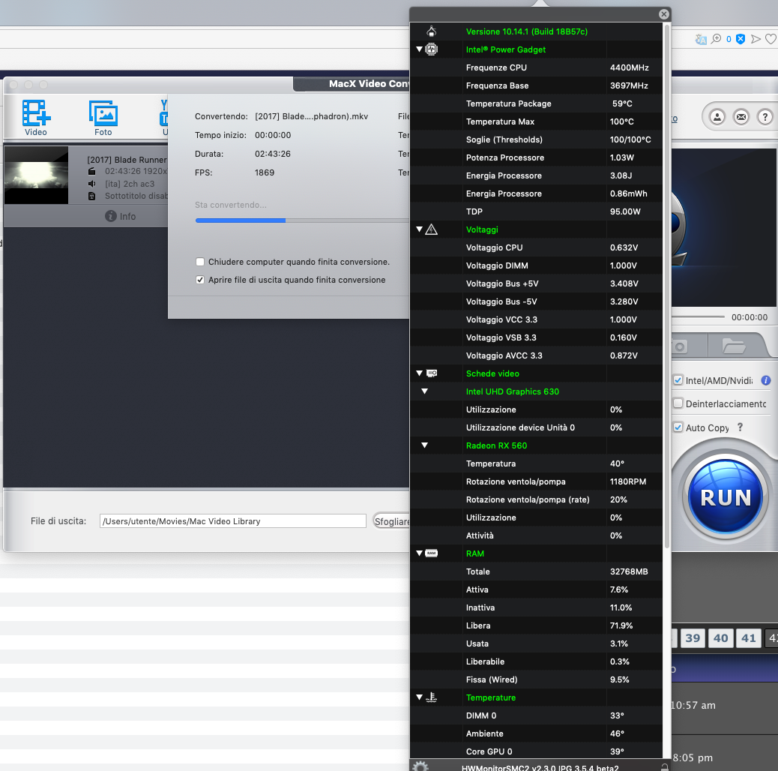
Task: Uncheck Aprire file di uscita checkbox
Action: click(x=200, y=280)
